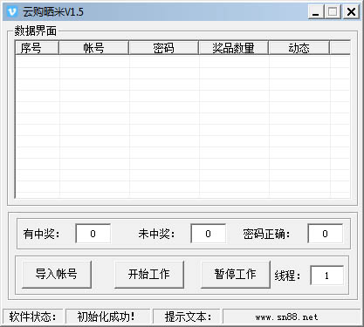The height and width of the screenshot is (327, 364).
Task: Click the 密码正确: label
Action: point(266,234)
